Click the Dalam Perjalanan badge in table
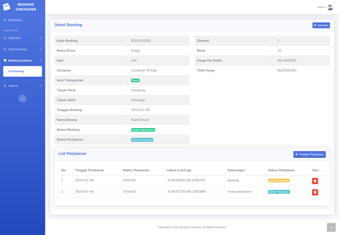The height and width of the screenshot is (235, 339). click(279, 192)
